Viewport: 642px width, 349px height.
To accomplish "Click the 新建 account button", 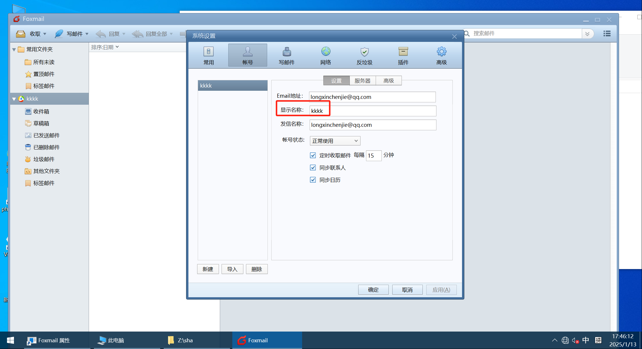I will (x=208, y=269).
